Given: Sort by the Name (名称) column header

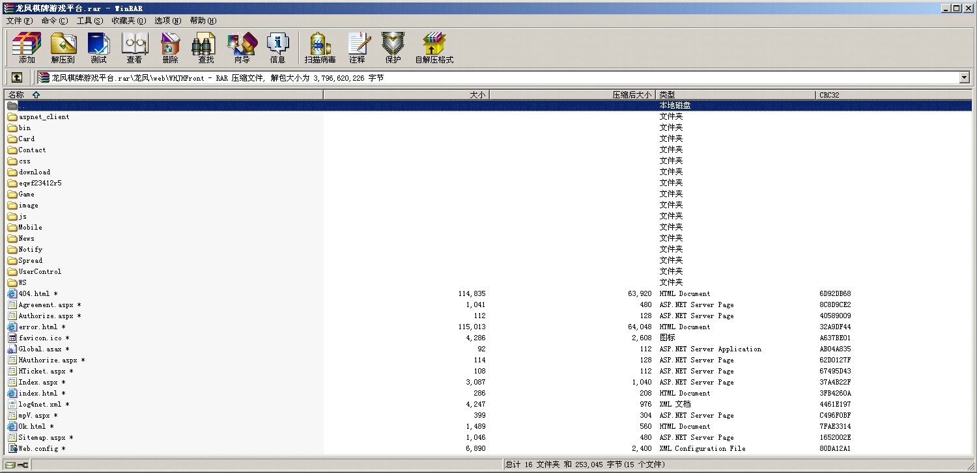Looking at the screenshot, I should pos(163,95).
